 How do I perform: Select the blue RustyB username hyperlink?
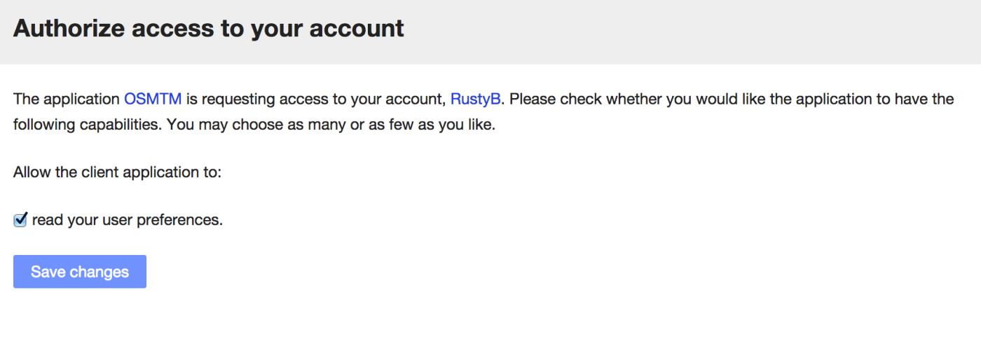click(x=475, y=99)
